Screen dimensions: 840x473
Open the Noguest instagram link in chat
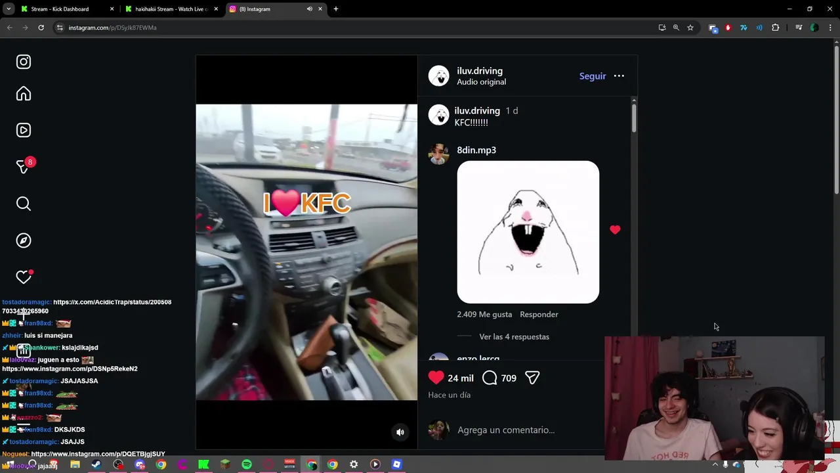click(98, 454)
